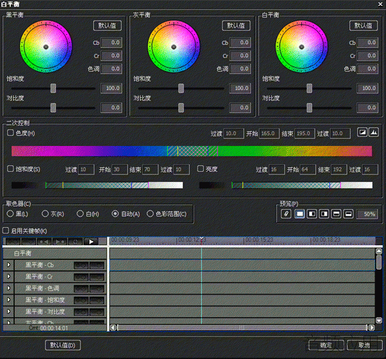Click right keyframe button in 黑平衡 - Cr row
The height and width of the screenshot is (359, 386).
tap(96, 277)
